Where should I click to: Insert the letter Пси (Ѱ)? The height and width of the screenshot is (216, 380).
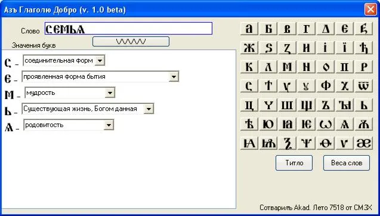[x=307, y=143]
